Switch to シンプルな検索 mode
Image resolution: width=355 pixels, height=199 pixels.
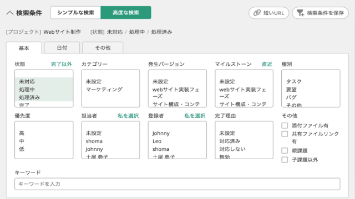tap(75, 13)
